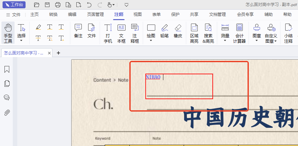298x146 pixels.
Task: Click the 铅笔 pencil tool
Action: 164,31
